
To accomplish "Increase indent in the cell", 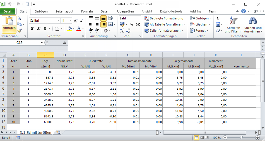I will tap(97, 31).
